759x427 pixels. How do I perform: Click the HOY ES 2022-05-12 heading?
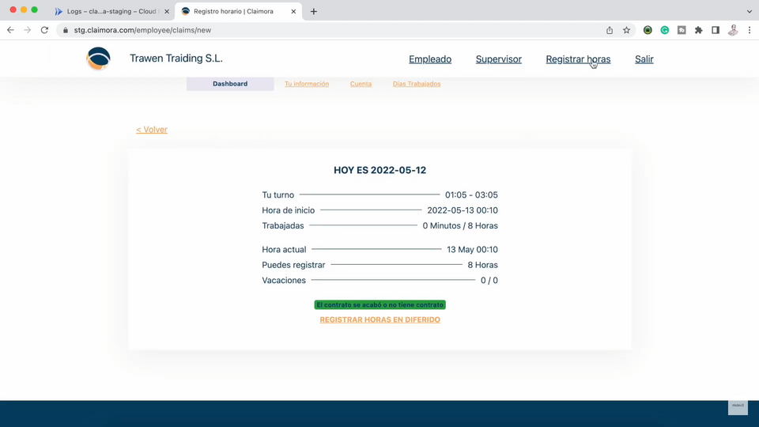(380, 171)
